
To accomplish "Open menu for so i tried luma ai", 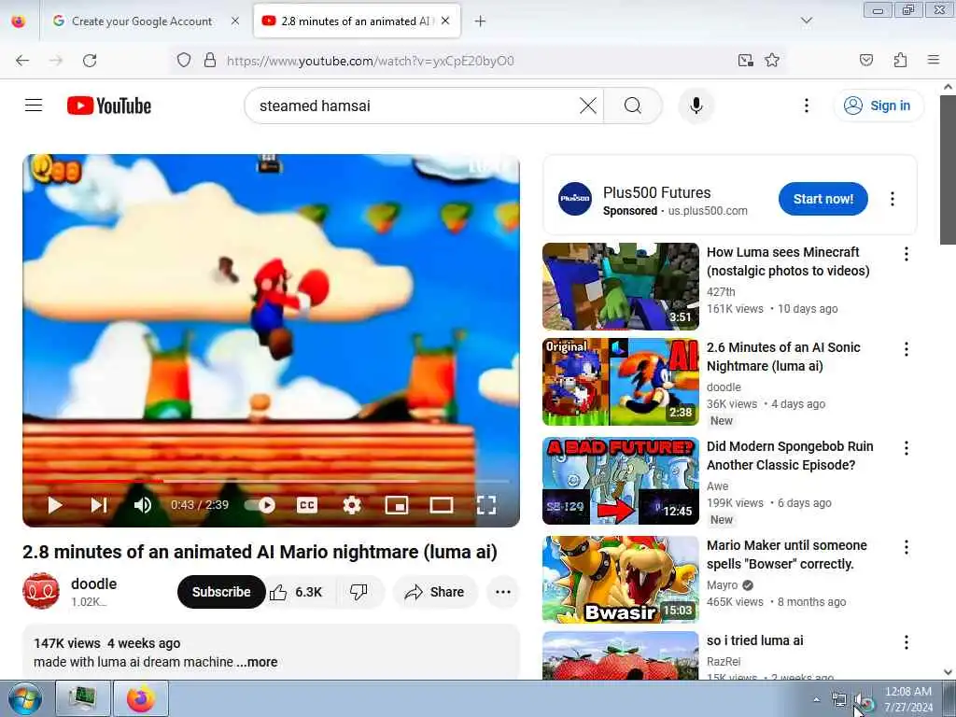I will click(906, 642).
